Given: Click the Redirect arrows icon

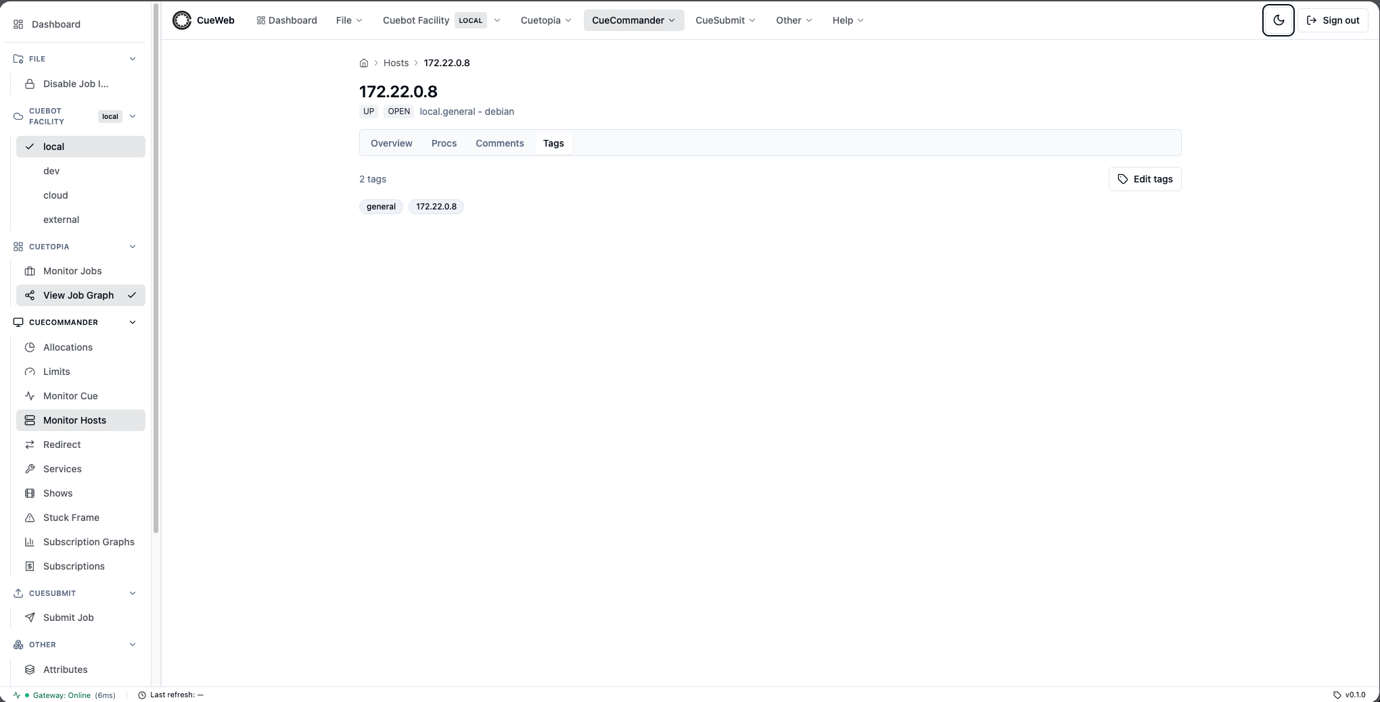Looking at the screenshot, I should coord(30,445).
